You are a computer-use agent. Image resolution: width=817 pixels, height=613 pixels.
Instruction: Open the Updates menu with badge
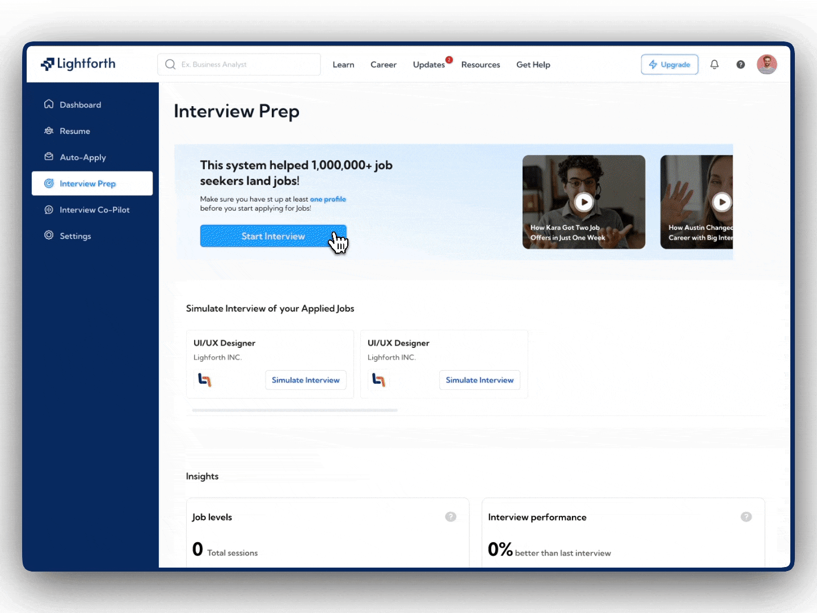coord(429,64)
